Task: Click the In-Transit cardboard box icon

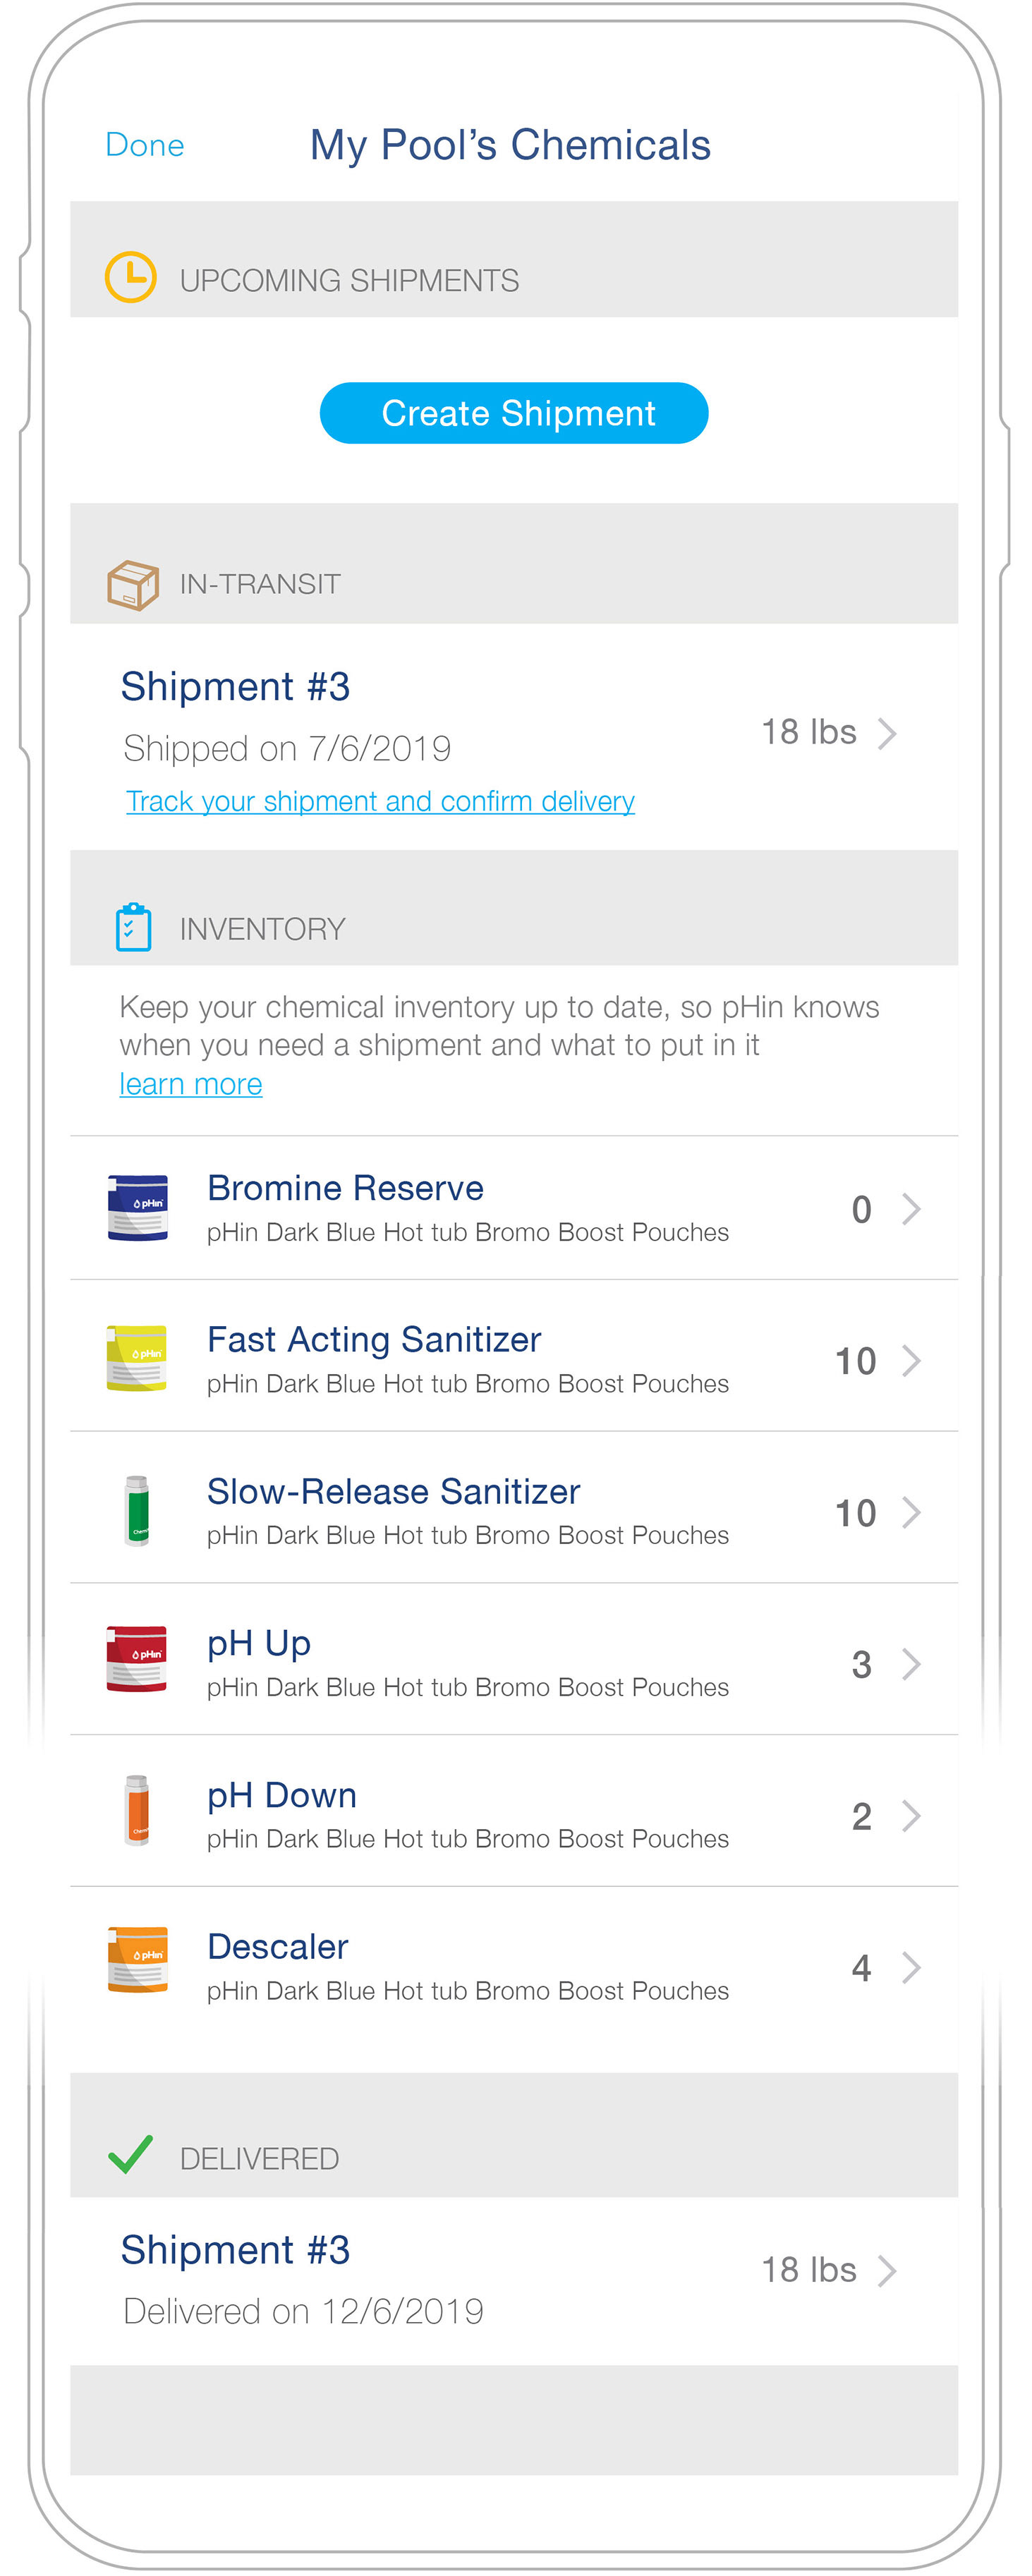Action: [133, 585]
